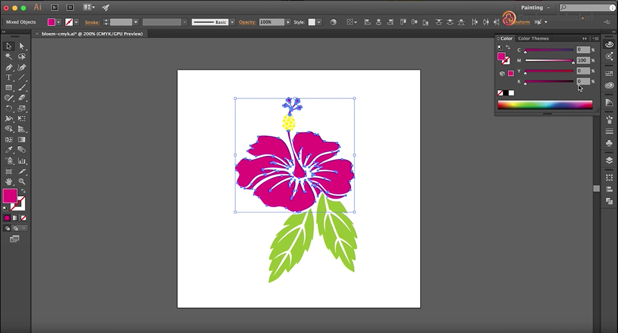This screenshot has width=618, height=333.
Task: Set color to None in Color panel
Action: point(500,93)
